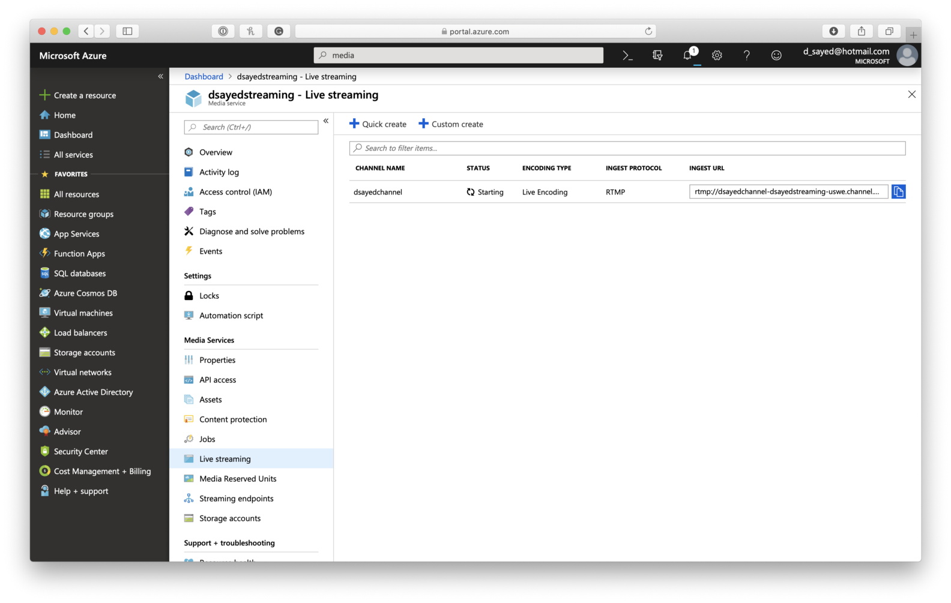Reload page in Safari address bar

(648, 31)
